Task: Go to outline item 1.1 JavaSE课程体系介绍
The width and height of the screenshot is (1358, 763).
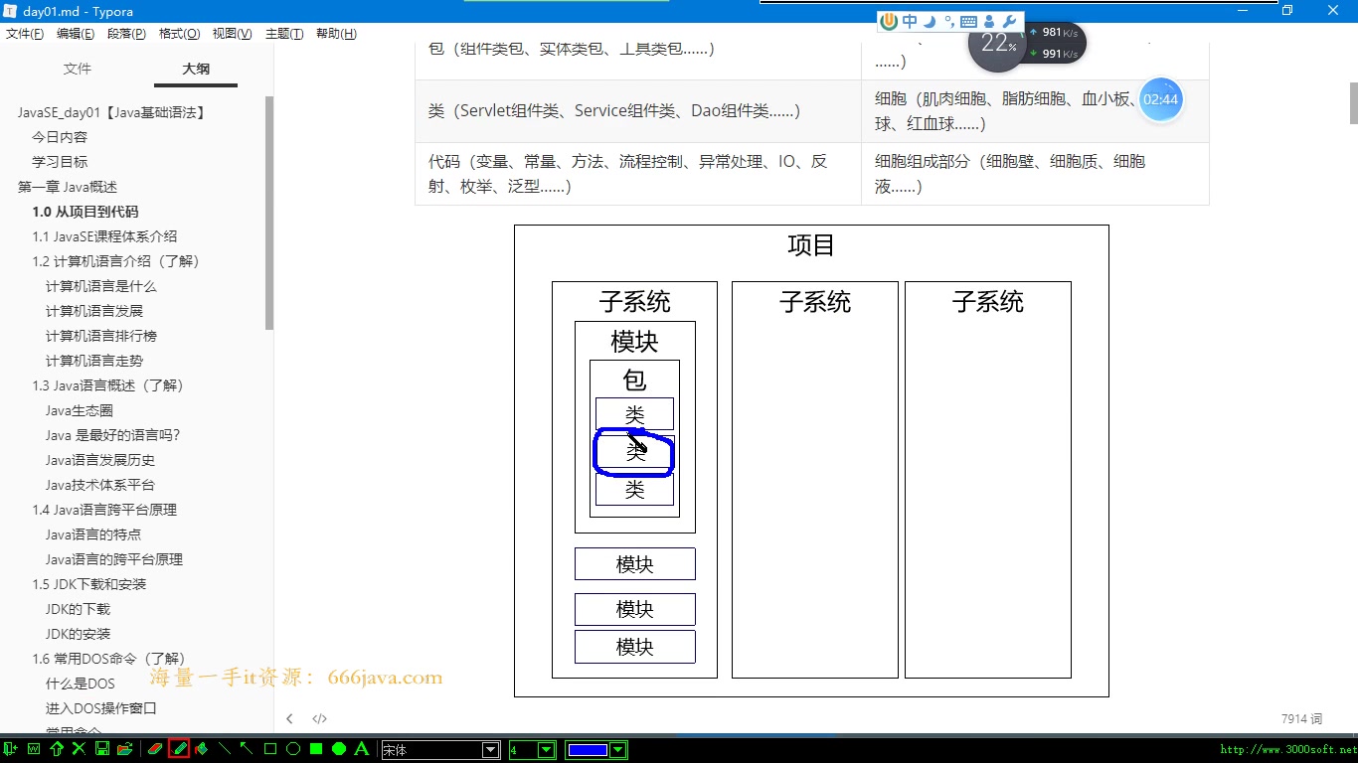Action: point(104,236)
